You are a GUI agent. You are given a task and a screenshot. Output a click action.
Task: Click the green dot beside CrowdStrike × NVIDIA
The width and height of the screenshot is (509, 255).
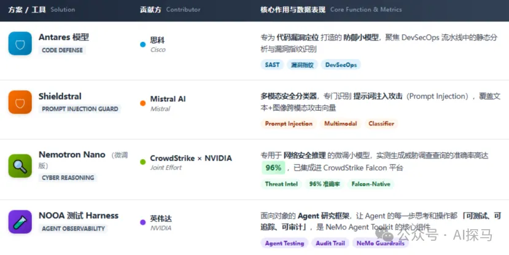pyautogui.click(x=143, y=162)
